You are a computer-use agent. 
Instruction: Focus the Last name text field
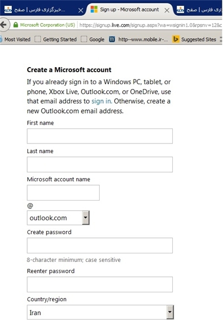pos(100,164)
